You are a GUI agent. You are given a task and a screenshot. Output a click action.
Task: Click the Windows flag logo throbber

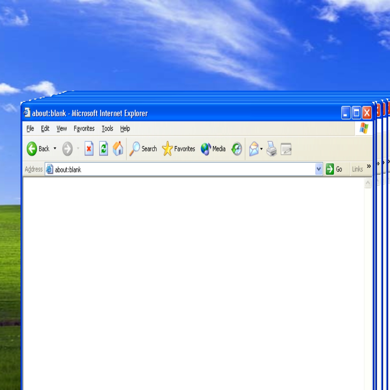click(364, 128)
